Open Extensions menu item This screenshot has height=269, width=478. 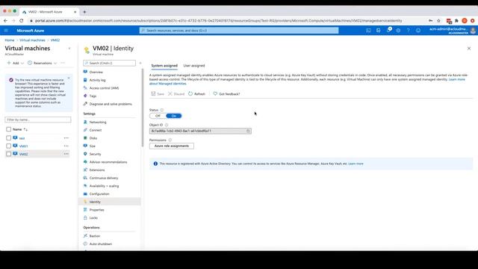tap(97, 170)
